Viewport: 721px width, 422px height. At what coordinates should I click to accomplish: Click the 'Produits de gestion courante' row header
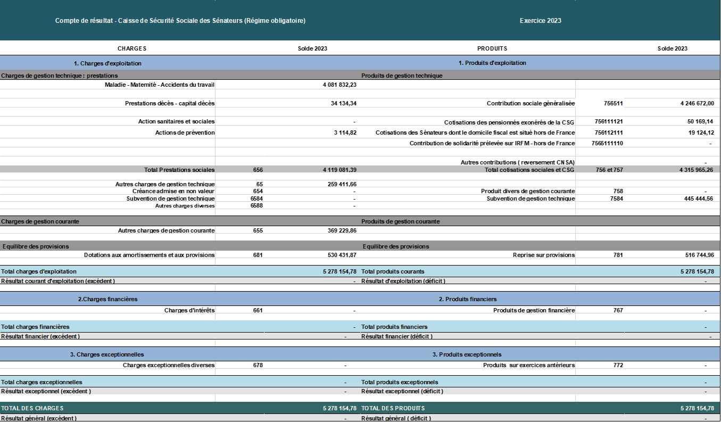pos(400,221)
